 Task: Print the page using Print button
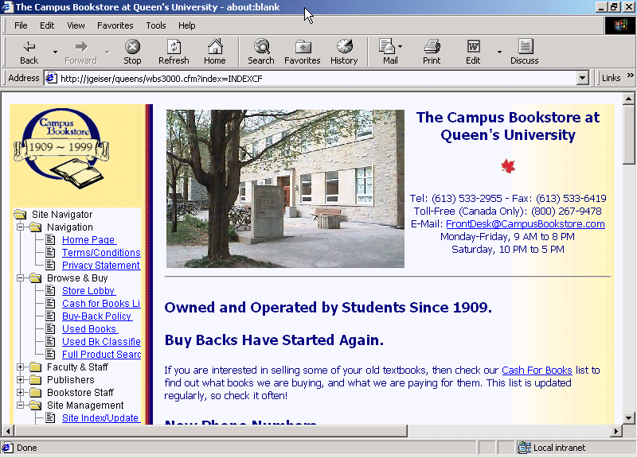click(432, 52)
